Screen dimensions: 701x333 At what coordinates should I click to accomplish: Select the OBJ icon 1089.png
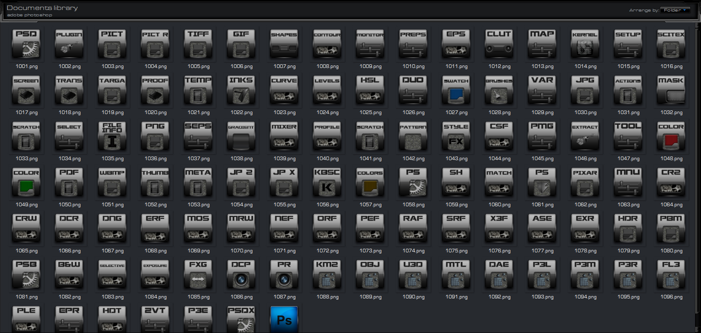tap(370, 274)
